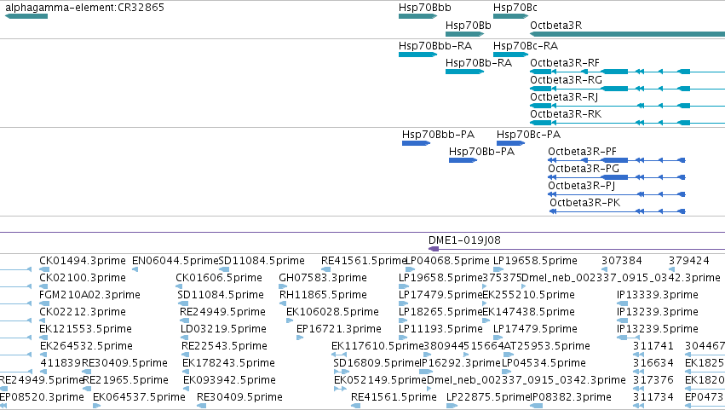
Task: Select the Hsp70Bb-RA transcript
Action: [464, 72]
